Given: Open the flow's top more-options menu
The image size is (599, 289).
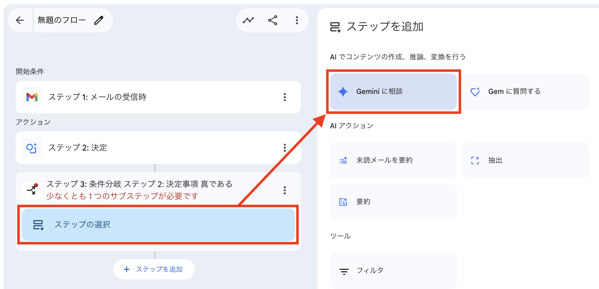Looking at the screenshot, I should click(297, 20).
